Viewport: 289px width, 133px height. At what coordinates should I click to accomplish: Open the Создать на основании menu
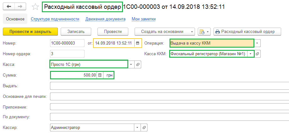pos(165,32)
